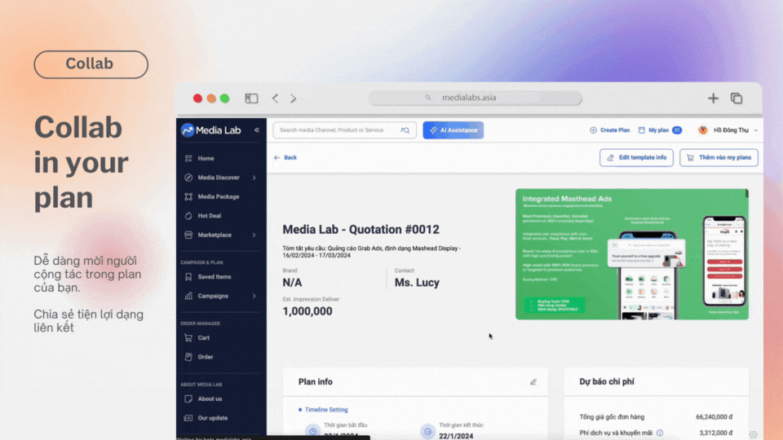Click Create Plan in the header
The width and height of the screenshot is (783, 440).
coord(610,130)
